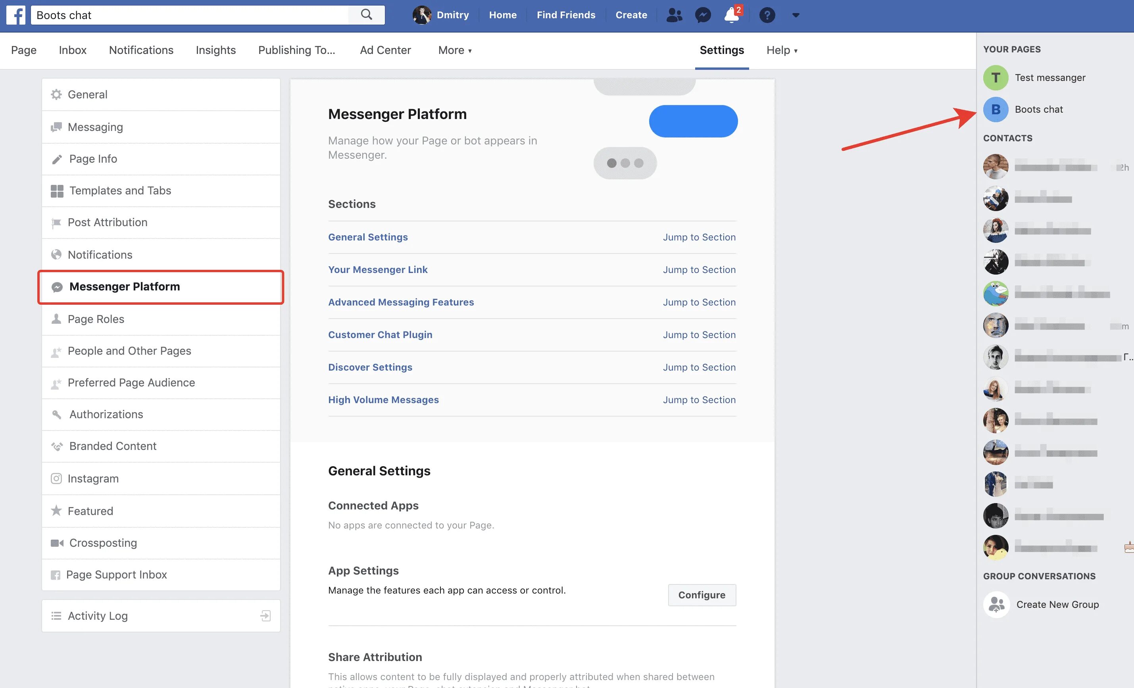Open Instagram settings
This screenshot has height=688, width=1134.
[x=161, y=479]
